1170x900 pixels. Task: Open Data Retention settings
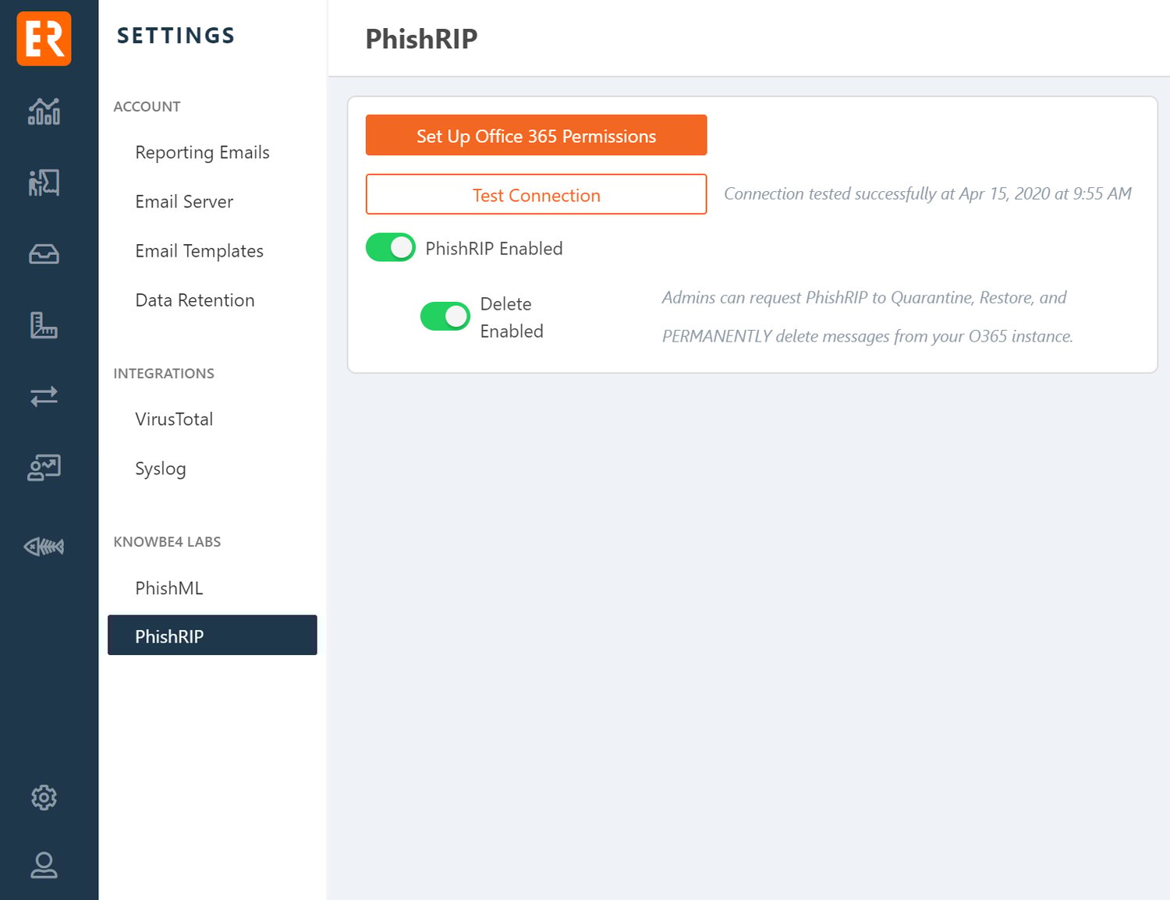194,299
